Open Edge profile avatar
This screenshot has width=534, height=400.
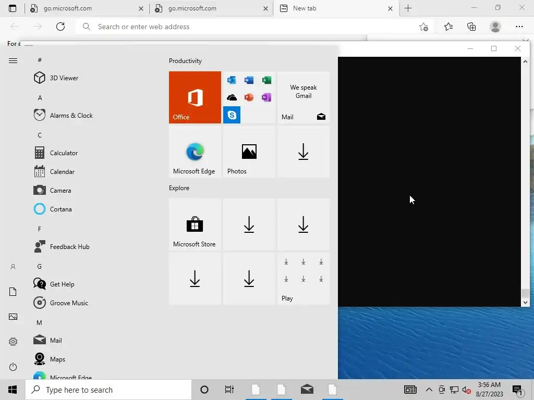coord(495,27)
